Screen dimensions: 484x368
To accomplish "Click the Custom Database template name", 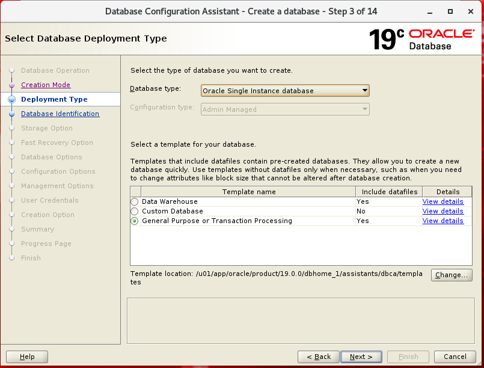I will click(x=173, y=211).
